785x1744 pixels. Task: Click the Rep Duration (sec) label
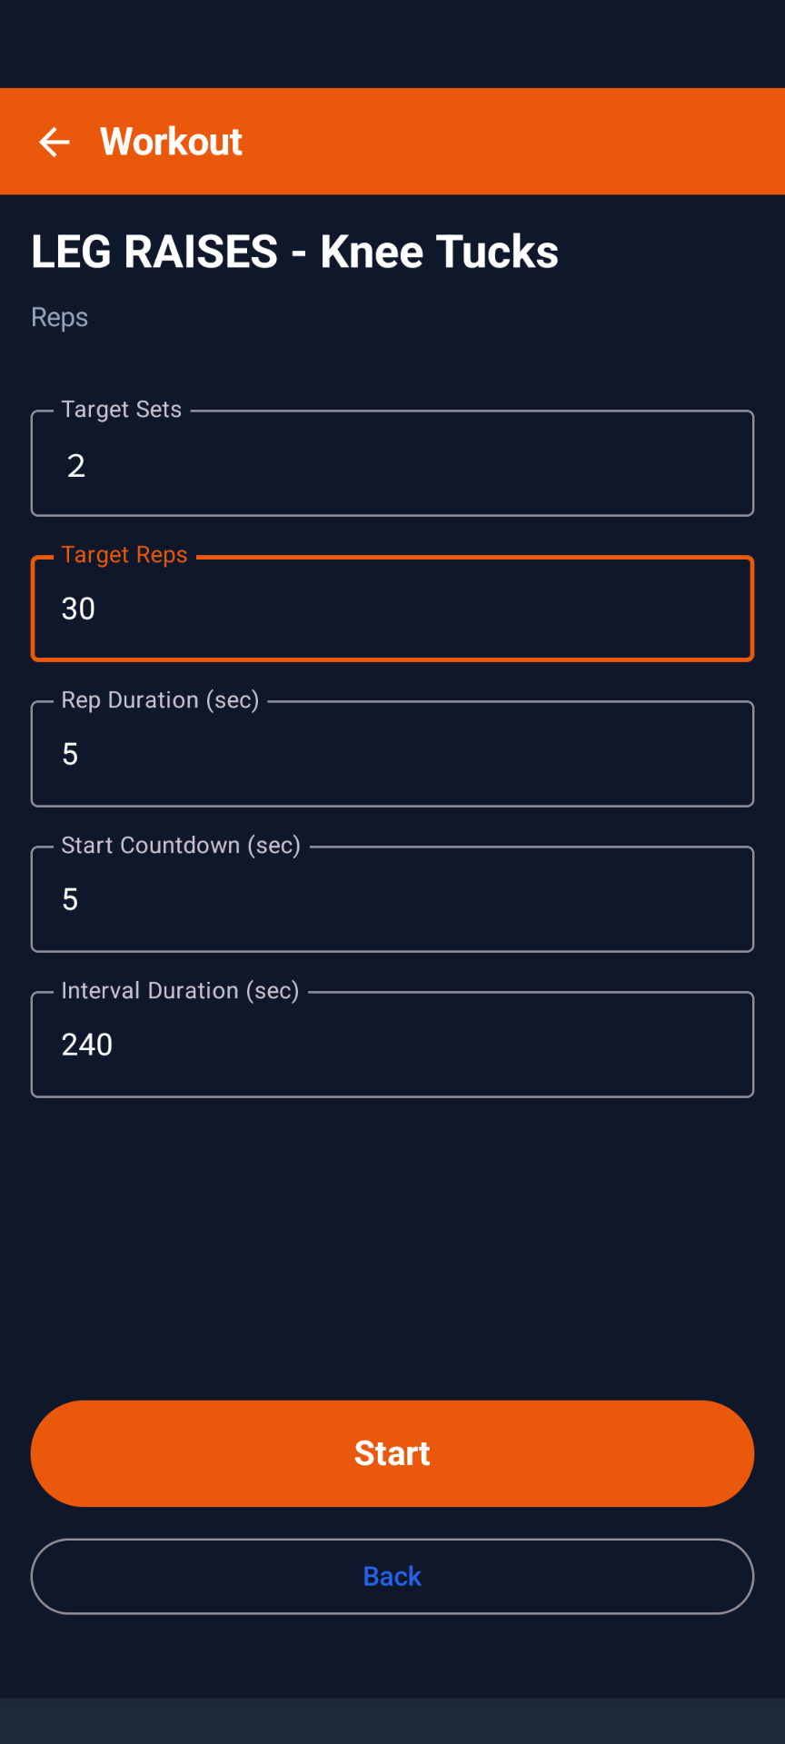pos(160,700)
